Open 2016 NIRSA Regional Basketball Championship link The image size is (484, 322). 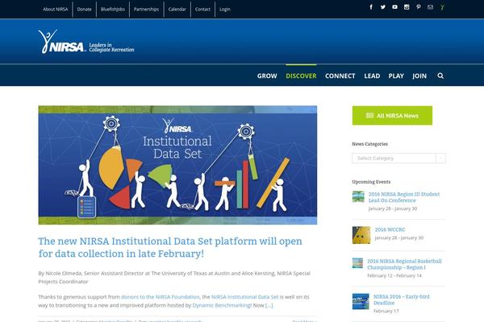pyautogui.click(x=404, y=264)
